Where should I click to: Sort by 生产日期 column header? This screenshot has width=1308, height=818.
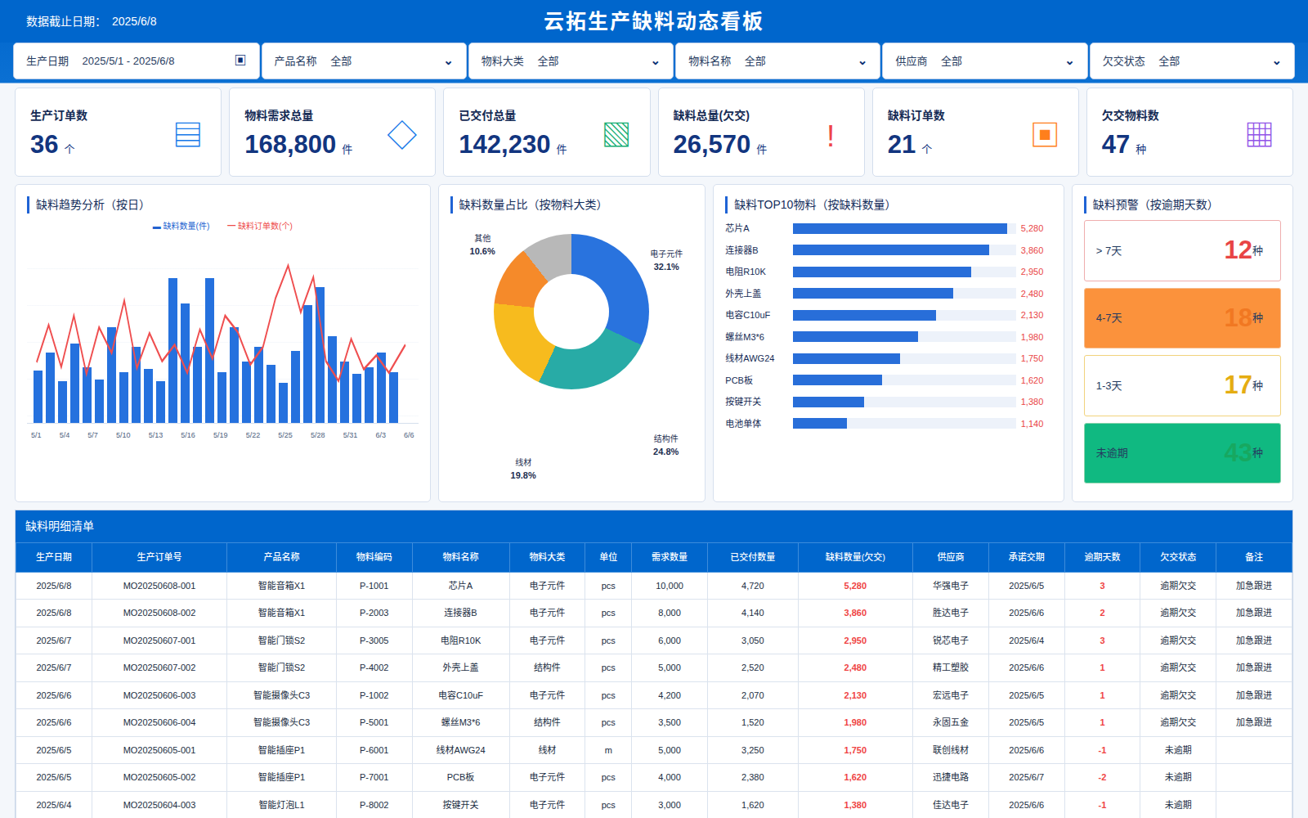click(x=54, y=557)
